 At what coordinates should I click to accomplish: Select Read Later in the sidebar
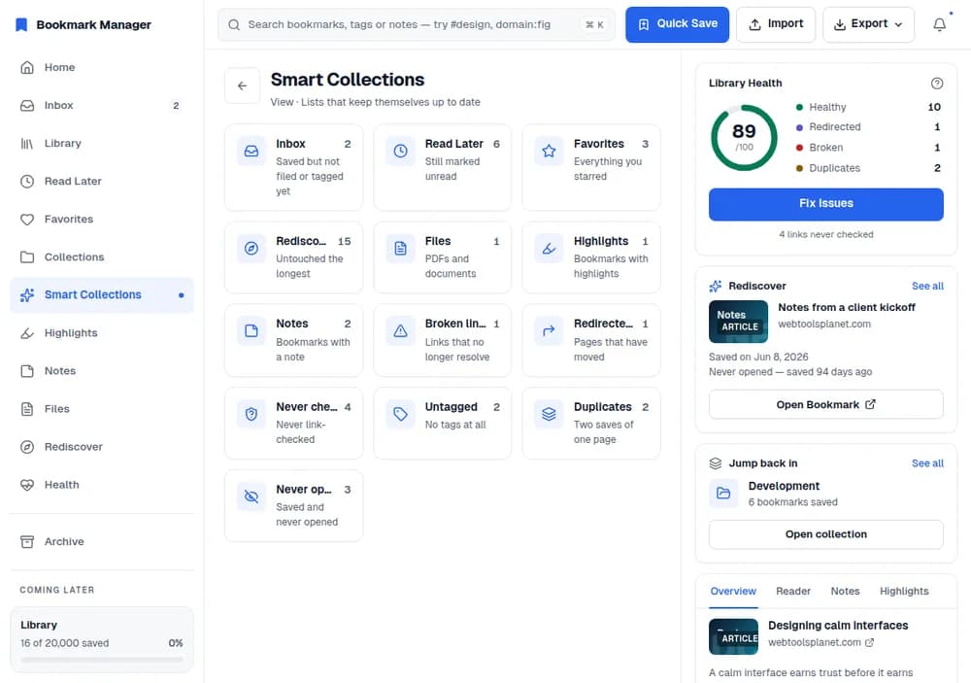(x=102, y=181)
